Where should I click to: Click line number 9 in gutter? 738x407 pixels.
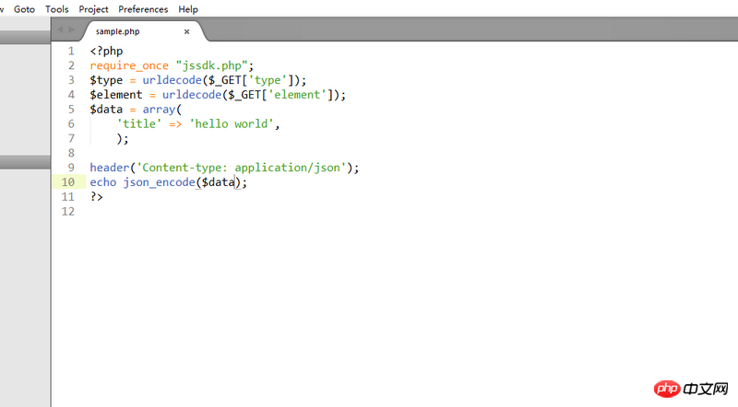(x=71, y=168)
